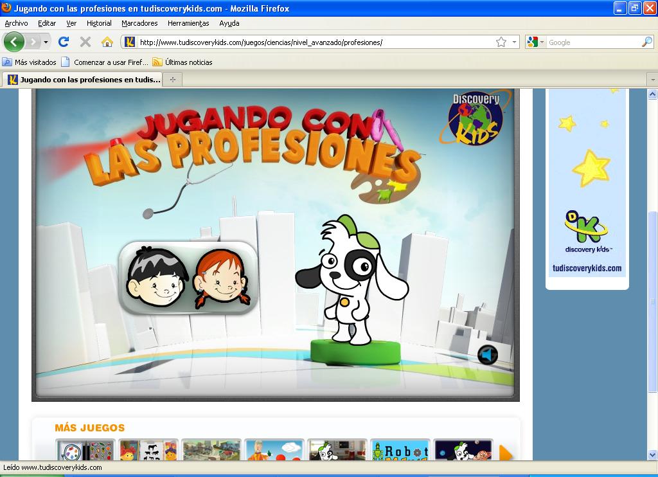The width and height of the screenshot is (658, 477).
Task: Open the Archivo menu
Action: click(16, 23)
